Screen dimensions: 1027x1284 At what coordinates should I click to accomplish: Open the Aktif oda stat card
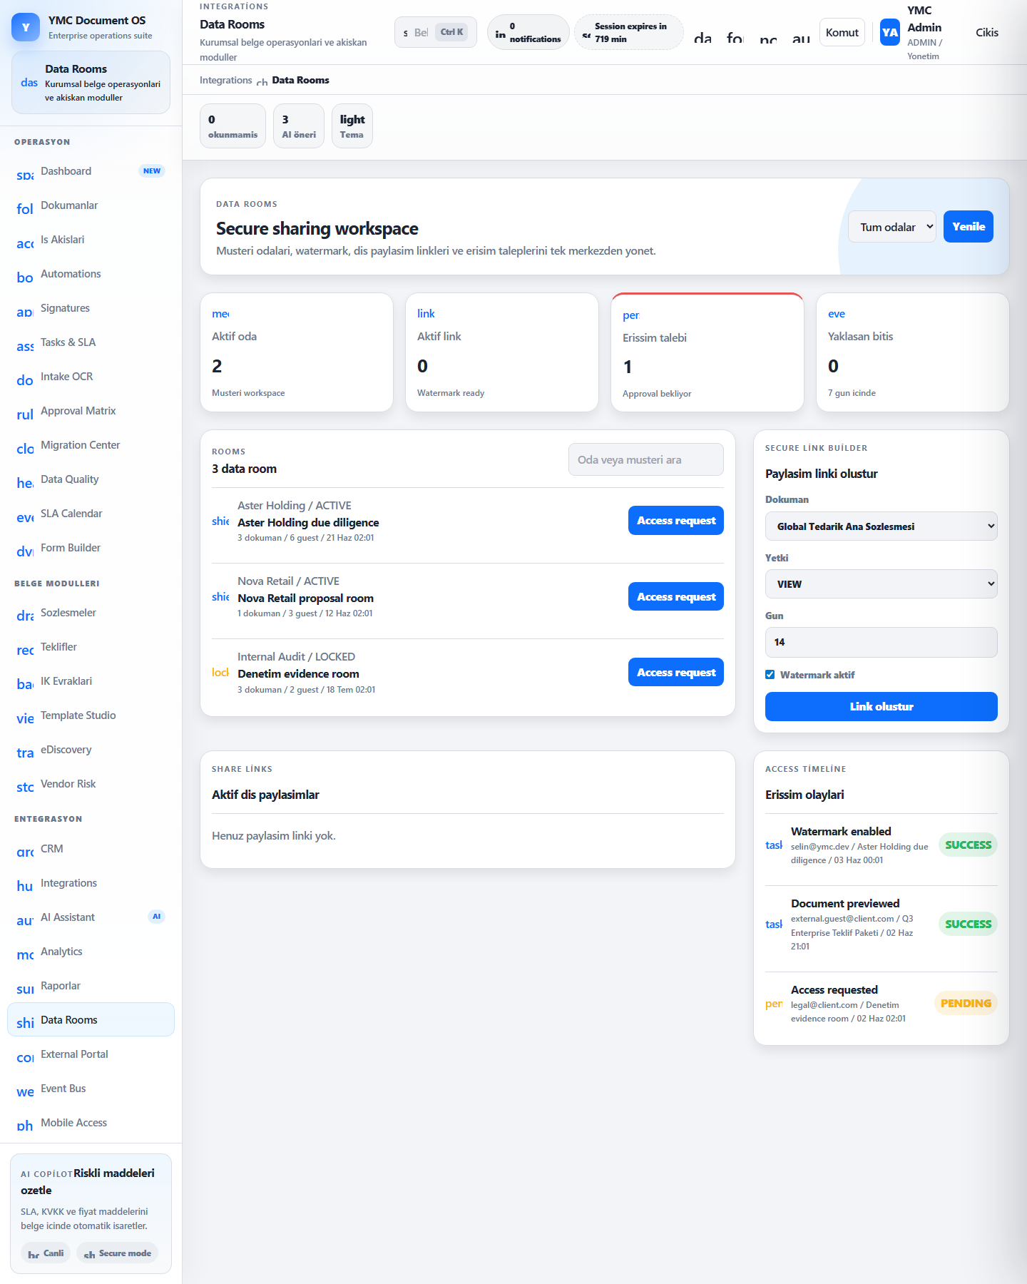tap(297, 352)
